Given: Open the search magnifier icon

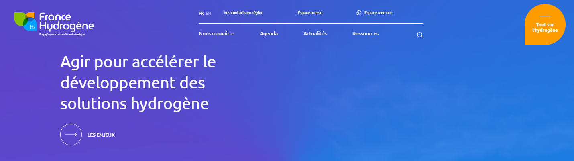Looking at the screenshot, I should (x=420, y=35).
